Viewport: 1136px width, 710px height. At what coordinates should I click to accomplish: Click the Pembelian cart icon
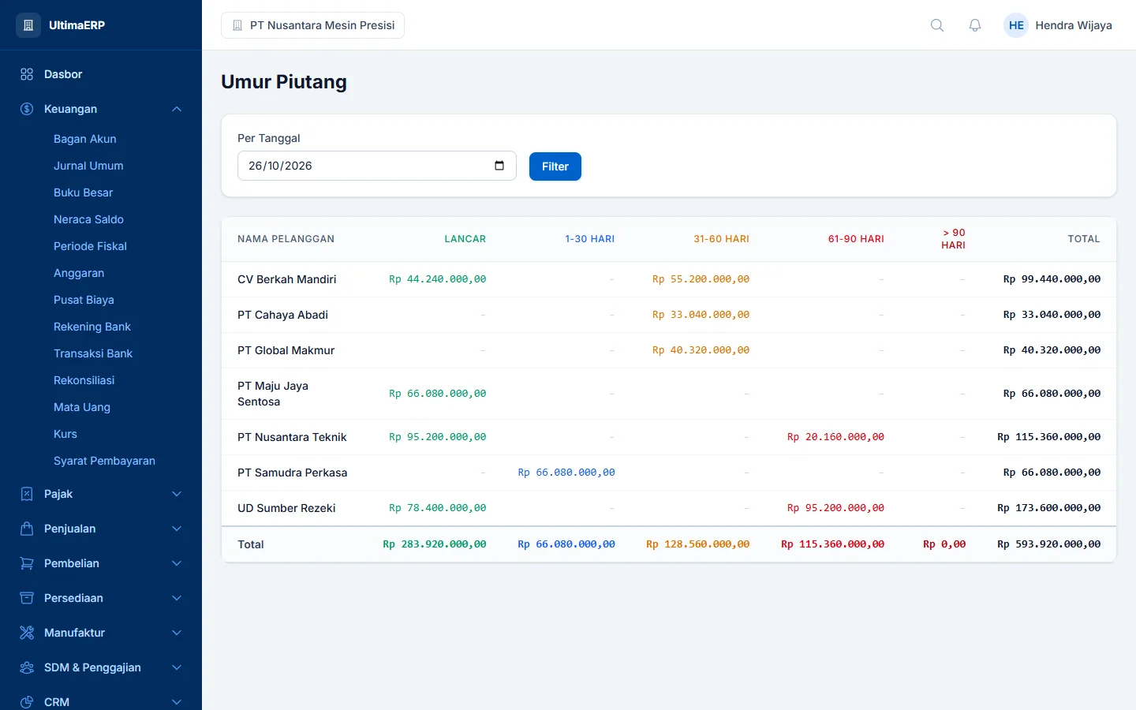click(x=27, y=563)
